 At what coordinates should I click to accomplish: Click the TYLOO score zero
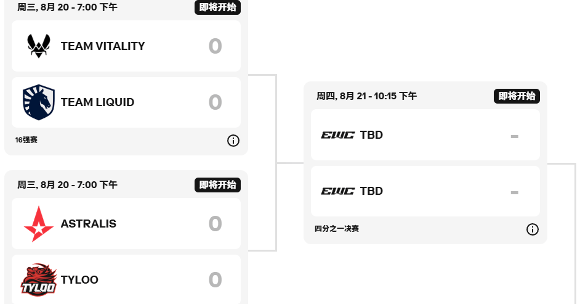click(215, 280)
